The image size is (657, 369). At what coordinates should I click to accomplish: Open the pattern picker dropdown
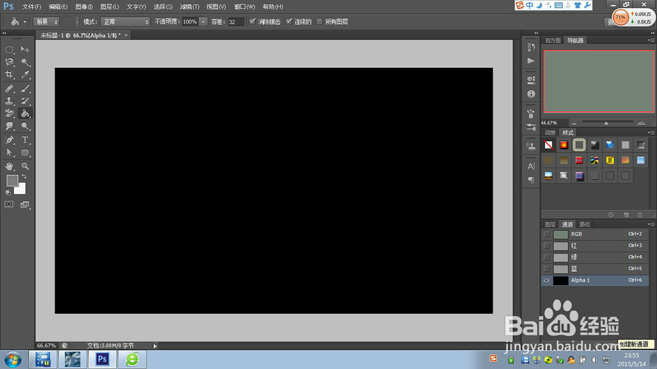click(77, 22)
